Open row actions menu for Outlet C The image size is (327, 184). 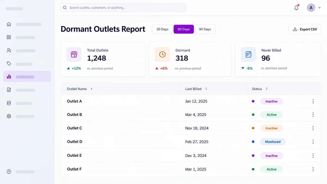tap(313, 128)
